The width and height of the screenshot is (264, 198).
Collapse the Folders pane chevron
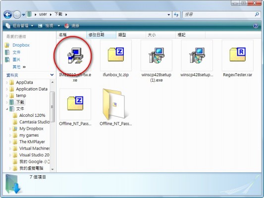pos(52,75)
